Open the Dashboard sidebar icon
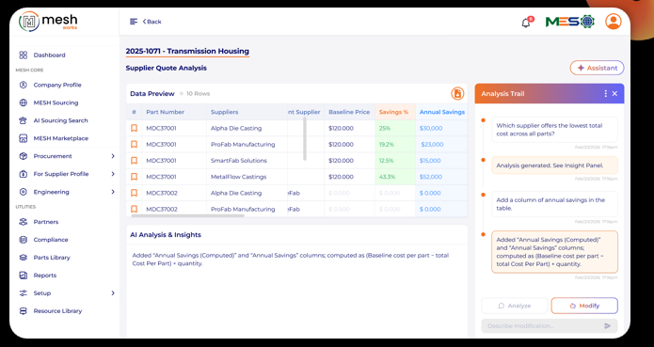The image size is (654, 347). [x=24, y=55]
